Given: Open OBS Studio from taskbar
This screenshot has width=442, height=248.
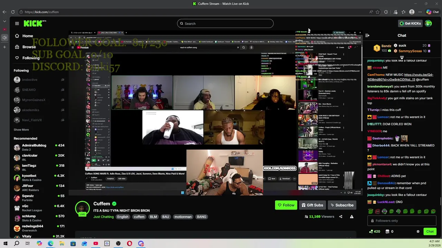Looking at the screenshot, I should 118,244.
